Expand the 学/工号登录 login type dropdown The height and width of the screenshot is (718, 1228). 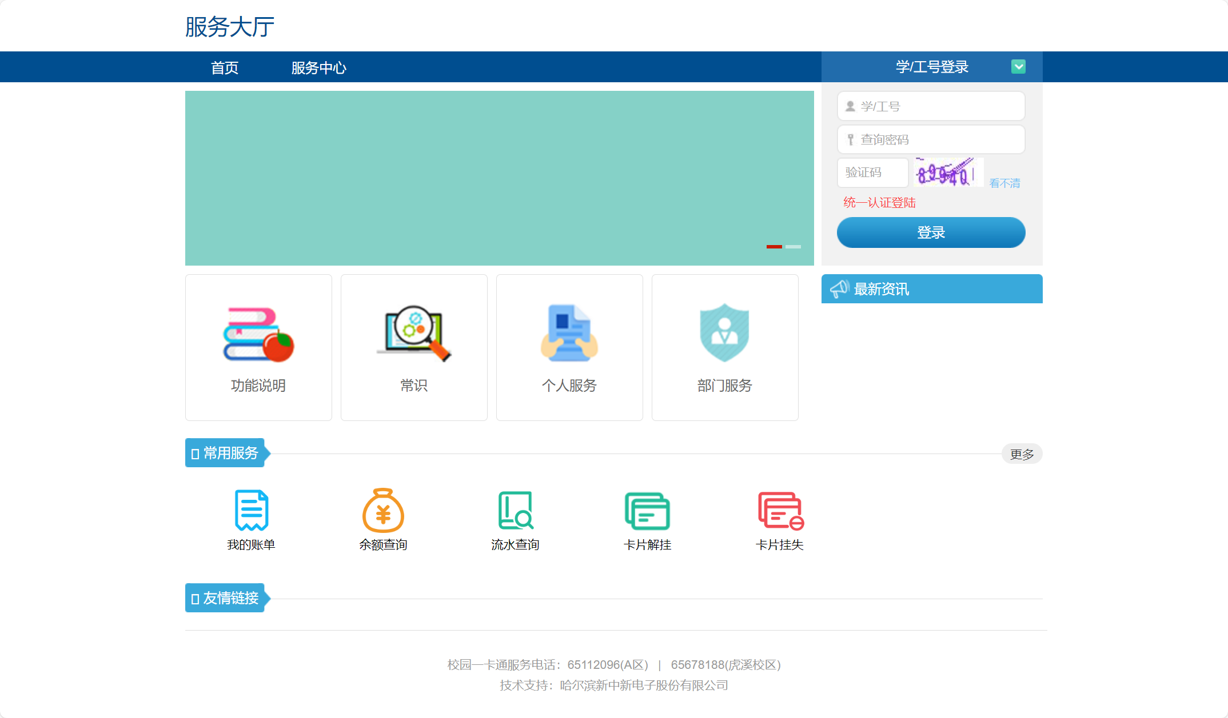1018,67
